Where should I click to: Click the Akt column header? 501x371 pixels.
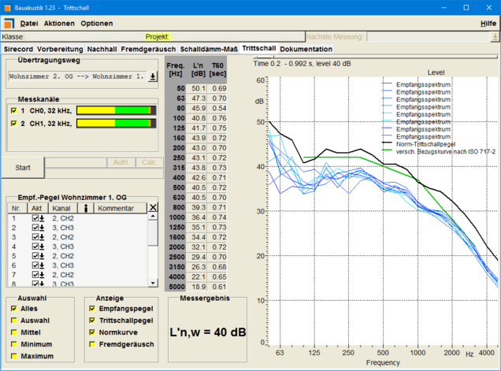38,208
